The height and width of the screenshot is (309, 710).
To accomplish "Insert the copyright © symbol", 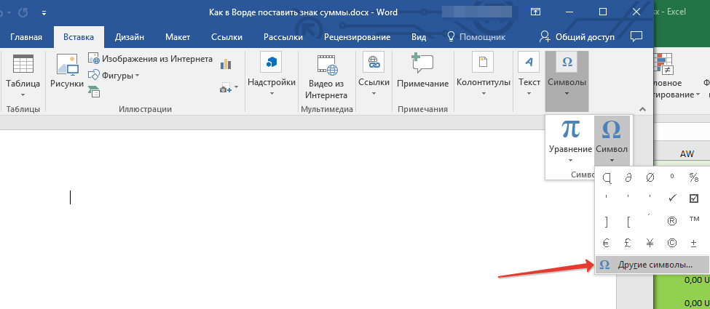I will click(x=671, y=243).
